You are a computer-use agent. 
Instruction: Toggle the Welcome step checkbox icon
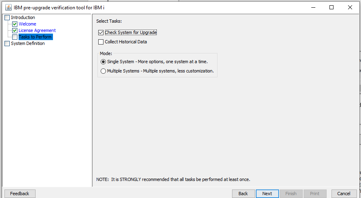[x=15, y=24]
